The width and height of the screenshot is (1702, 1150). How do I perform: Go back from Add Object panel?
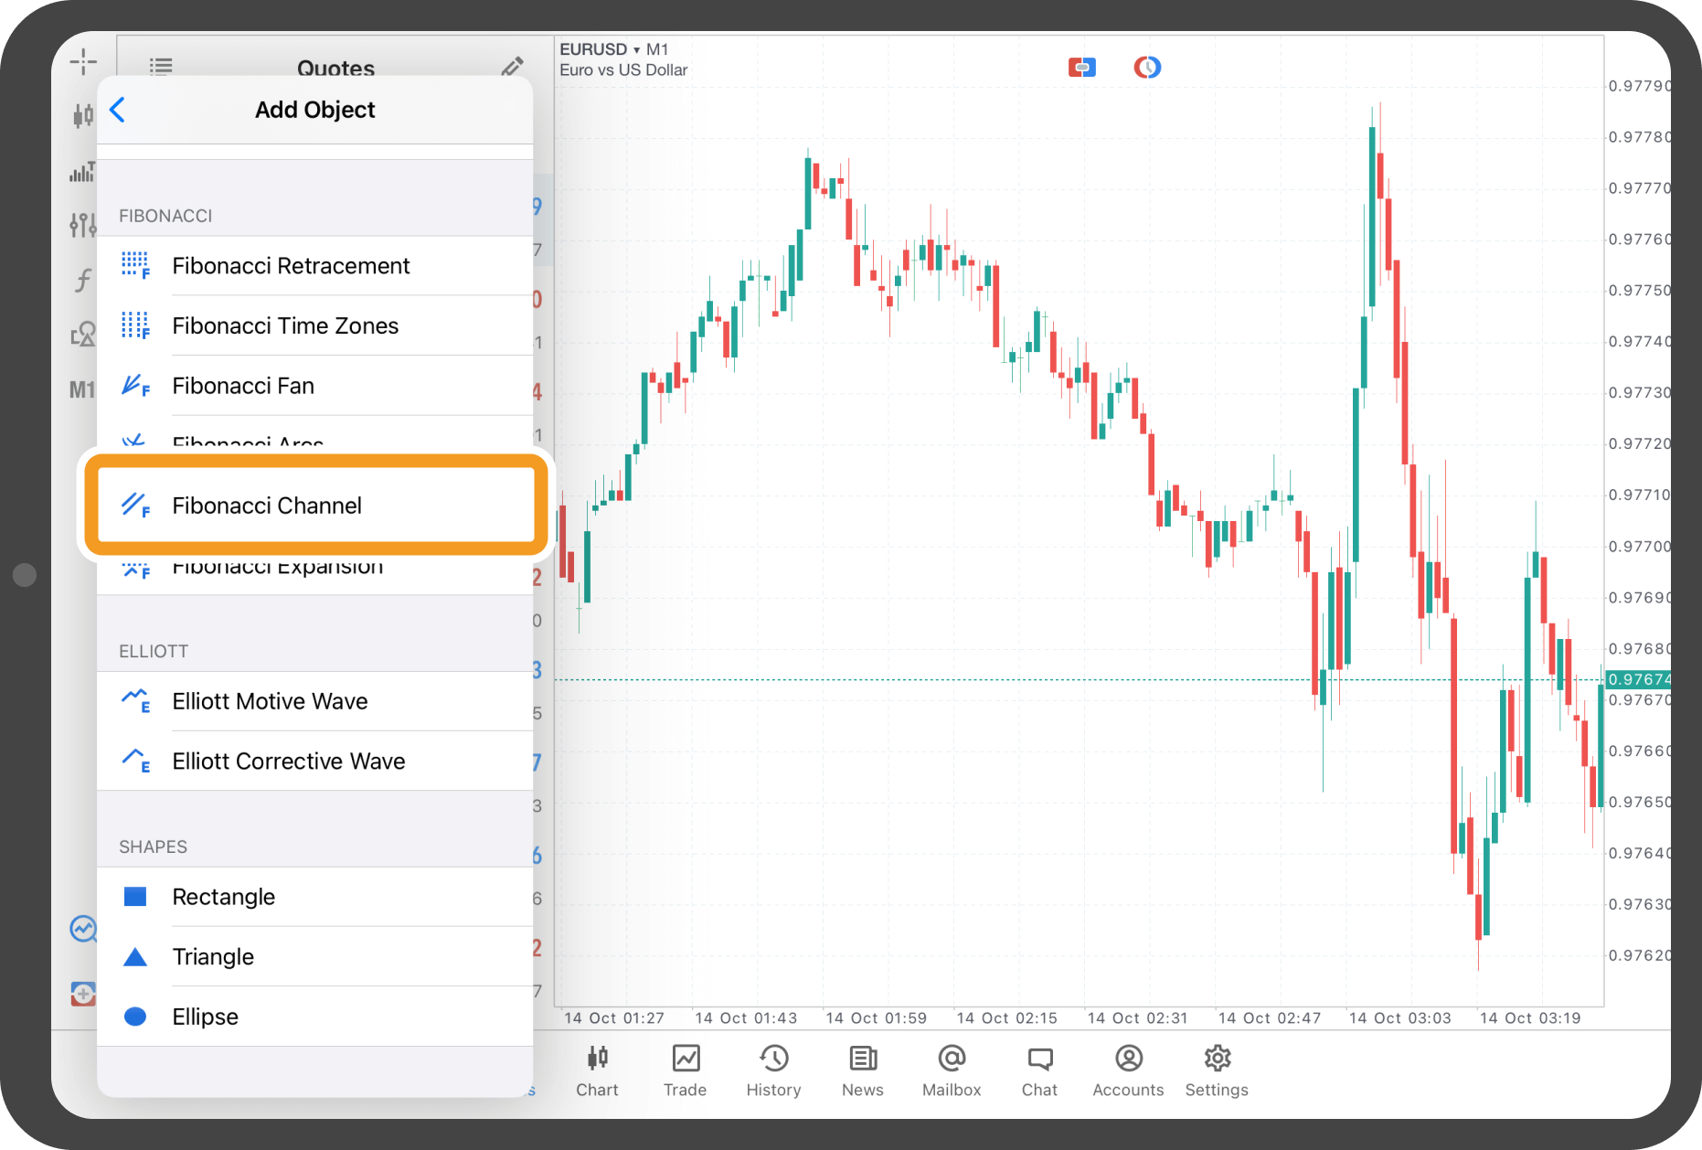click(x=118, y=110)
